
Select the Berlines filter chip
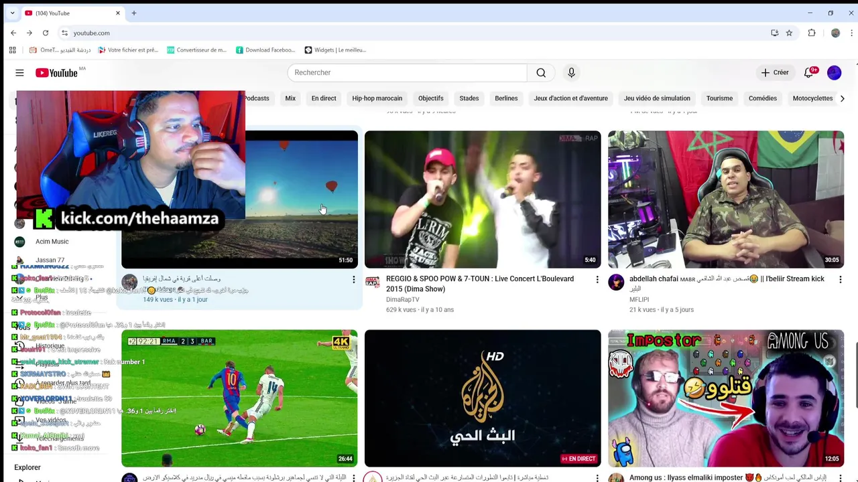pos(506,98)
